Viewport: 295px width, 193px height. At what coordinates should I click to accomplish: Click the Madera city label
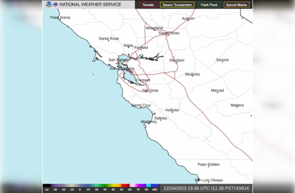[x=237, y=105]
